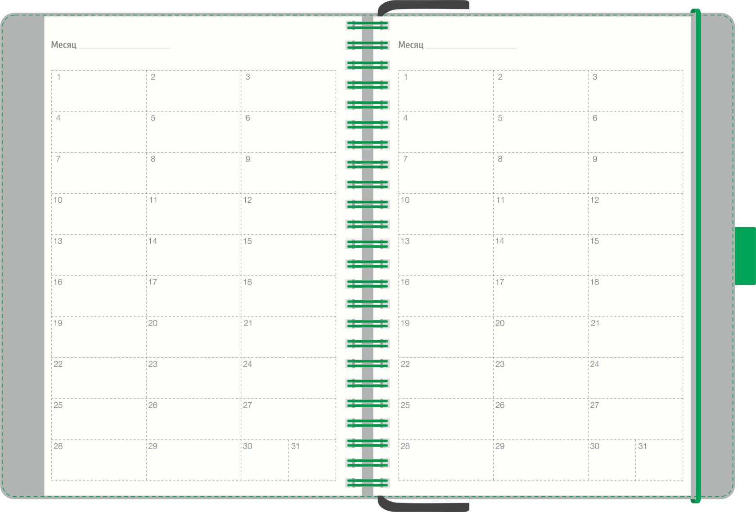Click day 3 cell on the right page
Screen dimensions: 756x512
click(635, 91)
